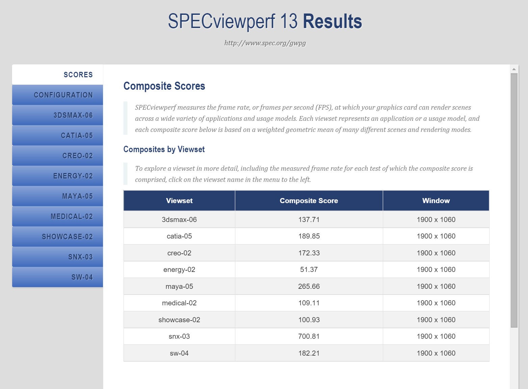Open the SCORES tab
The image size is (528, 389).
[x=57, y=75]
